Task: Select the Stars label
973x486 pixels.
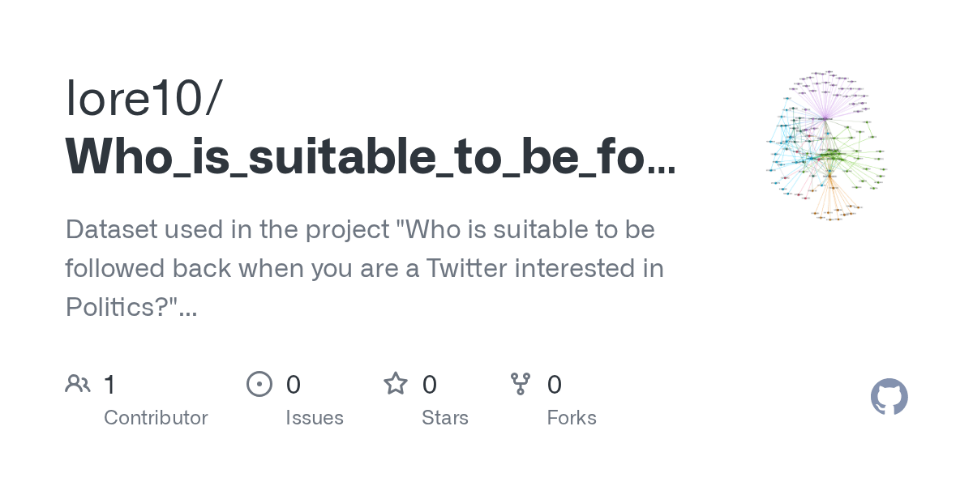Action: [444, 418]
